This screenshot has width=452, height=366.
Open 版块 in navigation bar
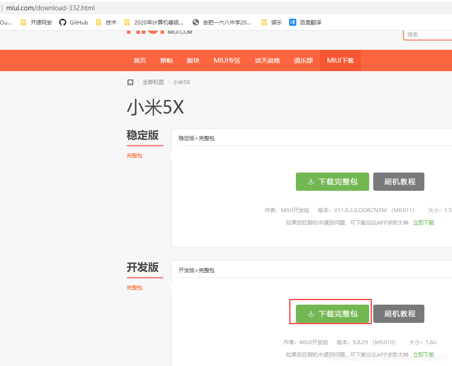pyautogui.click(x=193, y=60)
